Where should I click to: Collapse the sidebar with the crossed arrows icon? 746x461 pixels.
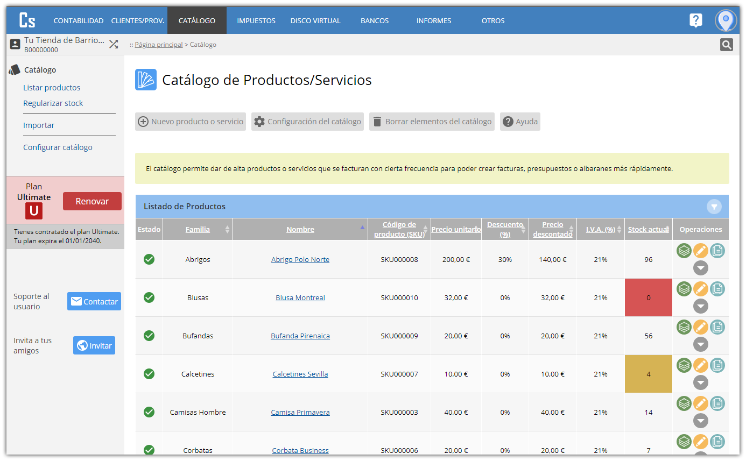tap(114, 44)
